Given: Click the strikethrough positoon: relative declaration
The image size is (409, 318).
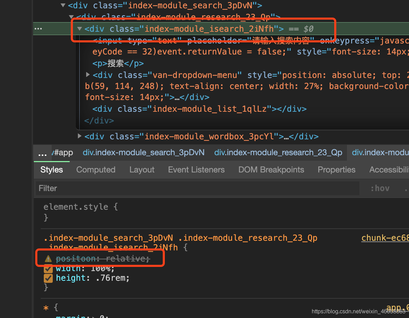Looking at the screenshot, I should [x=103, y=259].
